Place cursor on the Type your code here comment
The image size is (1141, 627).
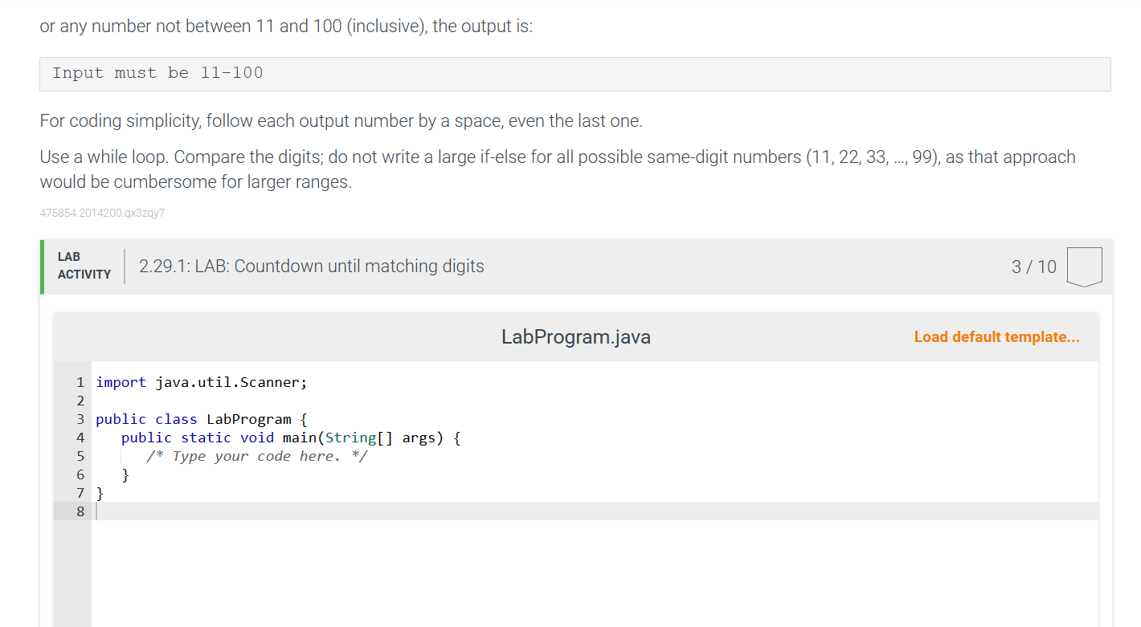tap(256, 455)
